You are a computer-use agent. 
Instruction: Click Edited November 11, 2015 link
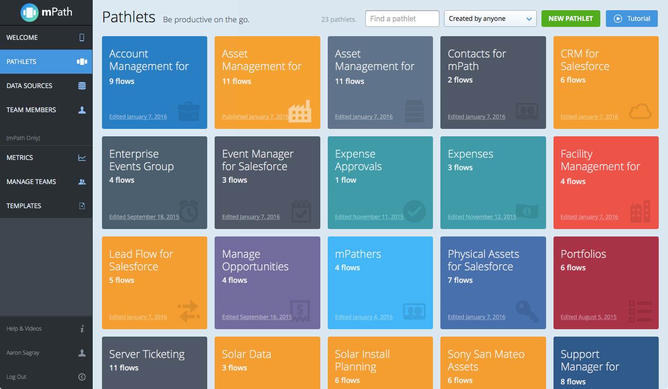[x=369, y=217]
